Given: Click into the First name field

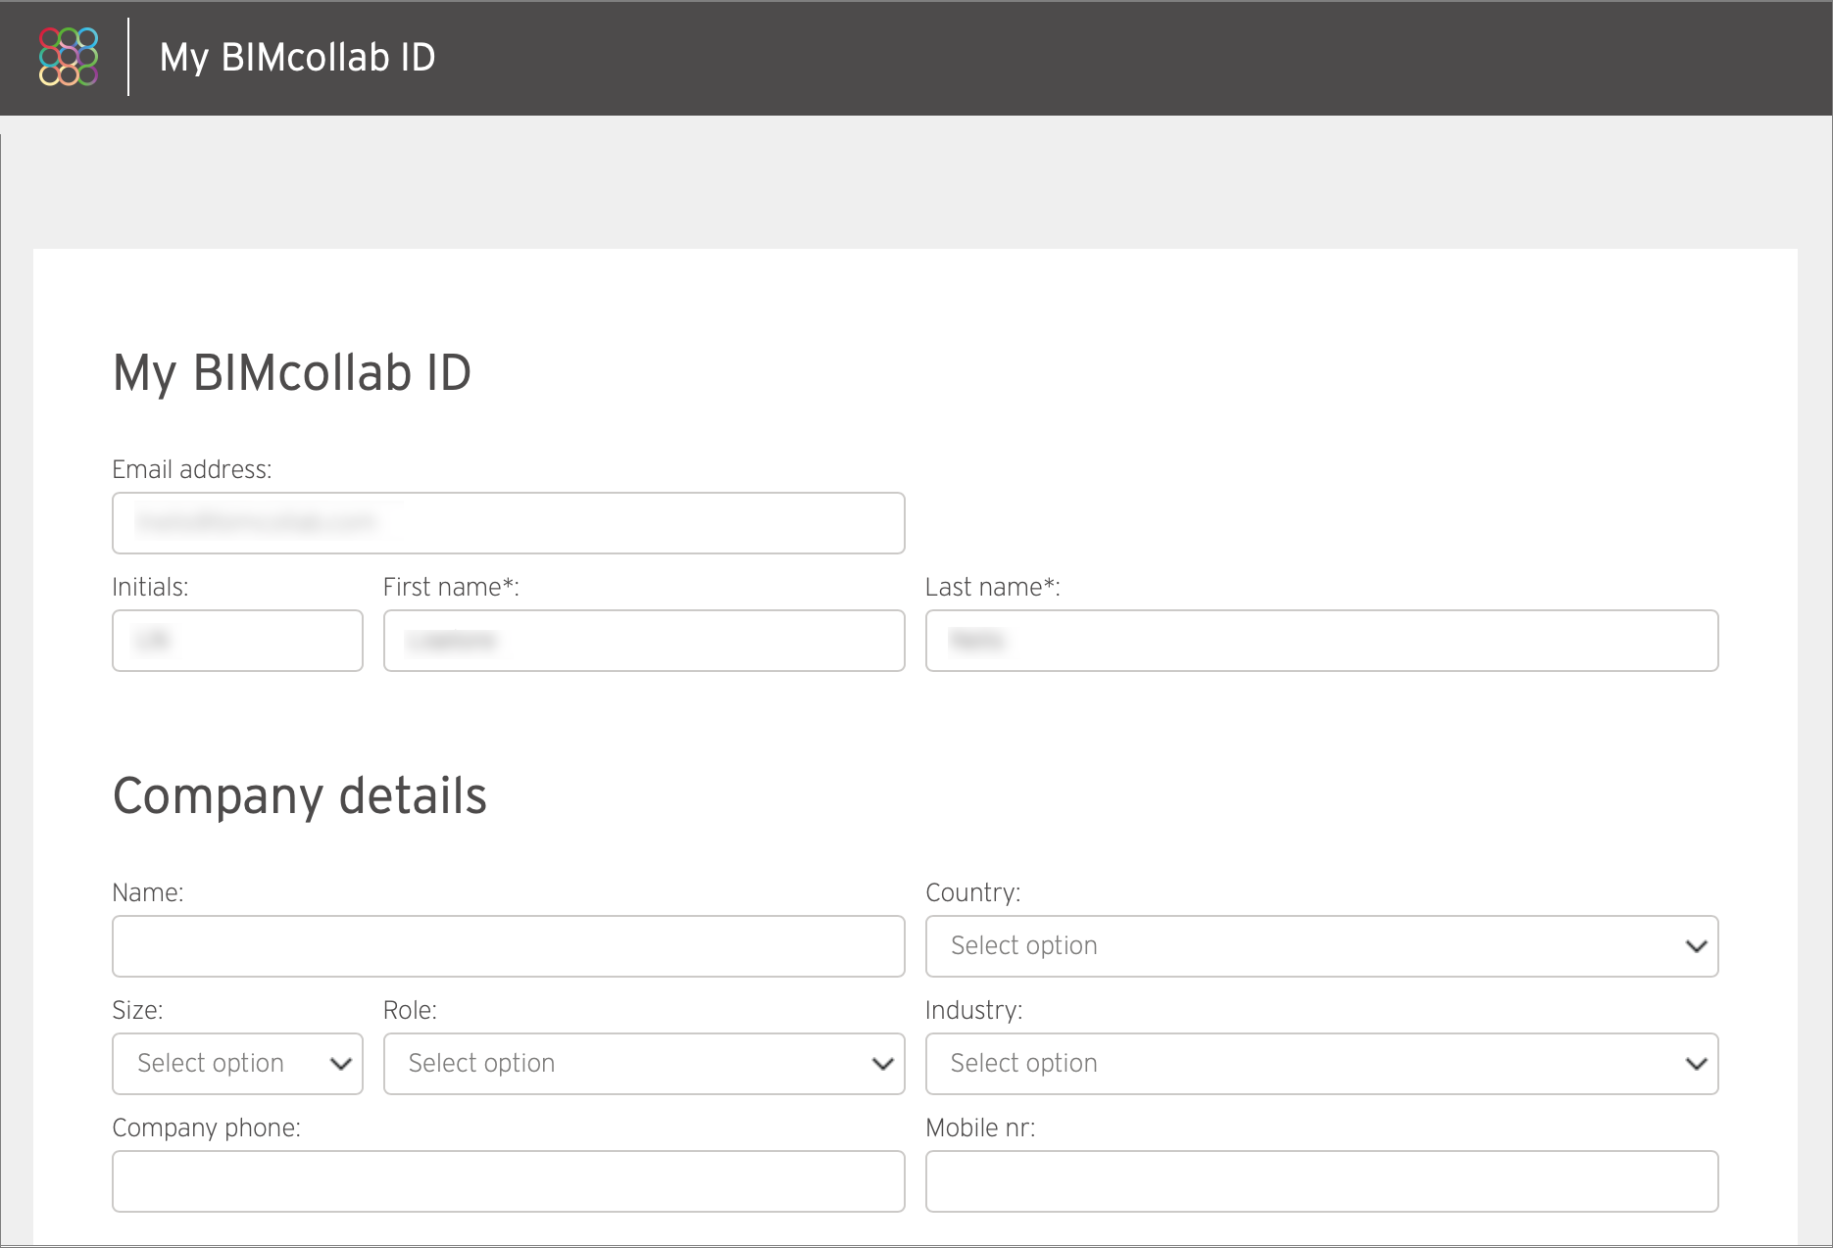Looking at the screenshot, I should (644, 641).
